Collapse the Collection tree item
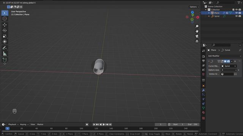Viewport: 243px width, 136px height. coord(206,9)
